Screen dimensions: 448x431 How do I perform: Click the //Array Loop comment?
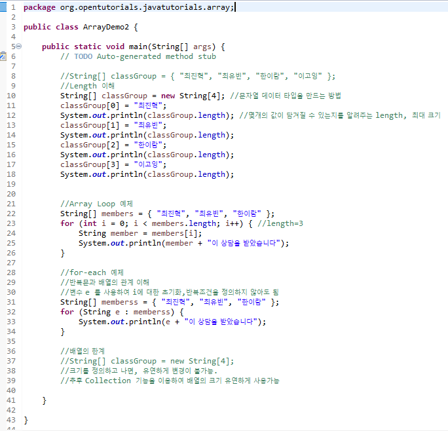click(x=96, y=204)
